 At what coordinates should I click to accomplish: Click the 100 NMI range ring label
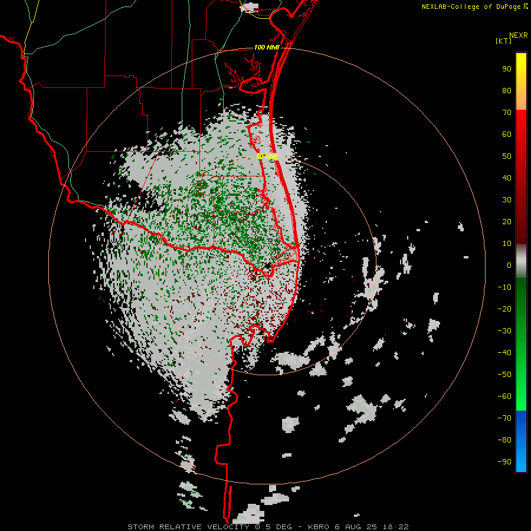click(x=267, y=47)
